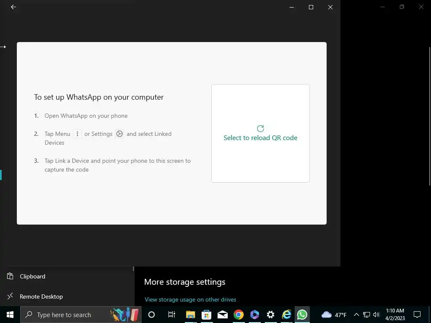Open weather widget showing 47°F

point(334,315)
